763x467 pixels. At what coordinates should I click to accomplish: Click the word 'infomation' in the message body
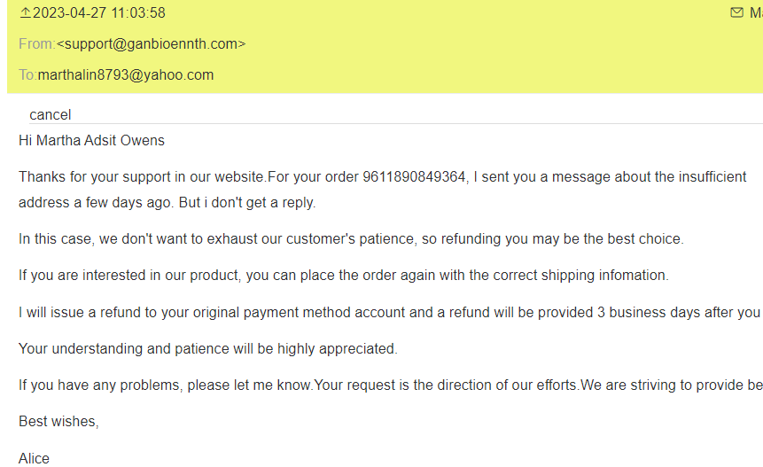(633, 276)
